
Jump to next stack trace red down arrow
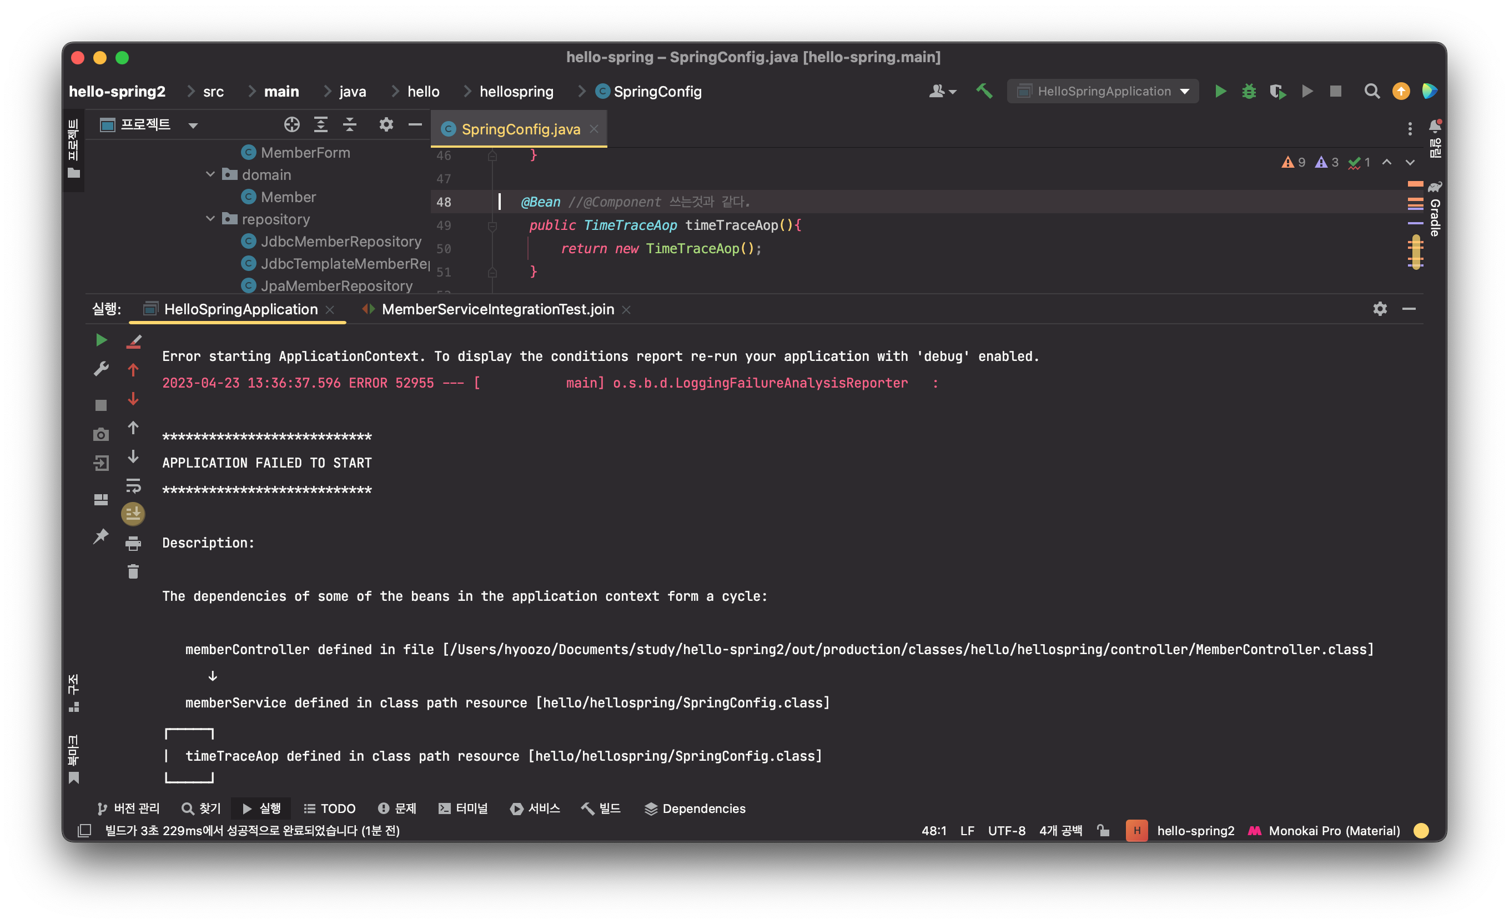(x=133, y=399)
